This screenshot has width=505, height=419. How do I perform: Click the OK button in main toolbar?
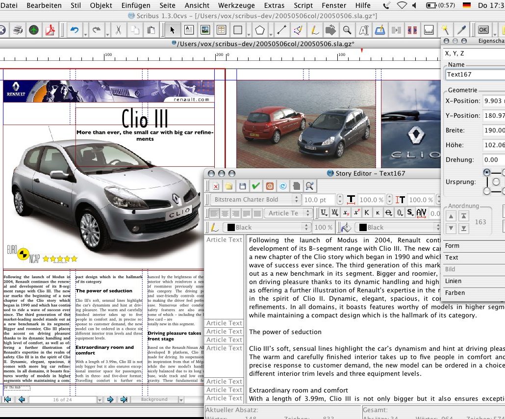pyautogui.click(x=483, y=30)
